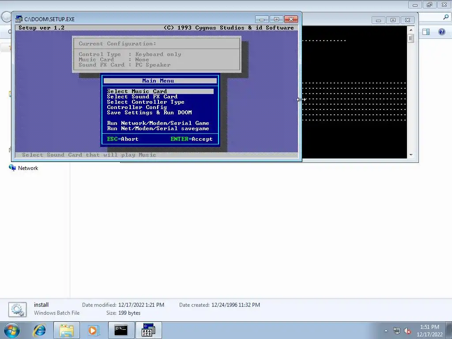Open Windows Media Player taskbar icon
The width and height of the screenshot is (452, 339).
[x=93, y=330]
